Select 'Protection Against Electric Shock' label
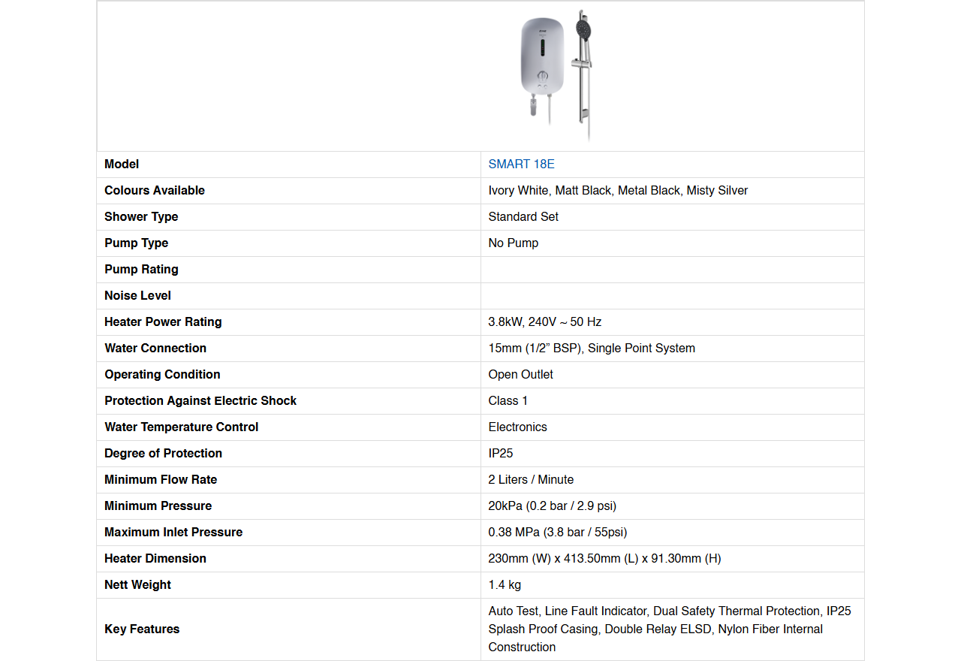Viewport: 961px width, 661px height. click(x=200, y=400)
